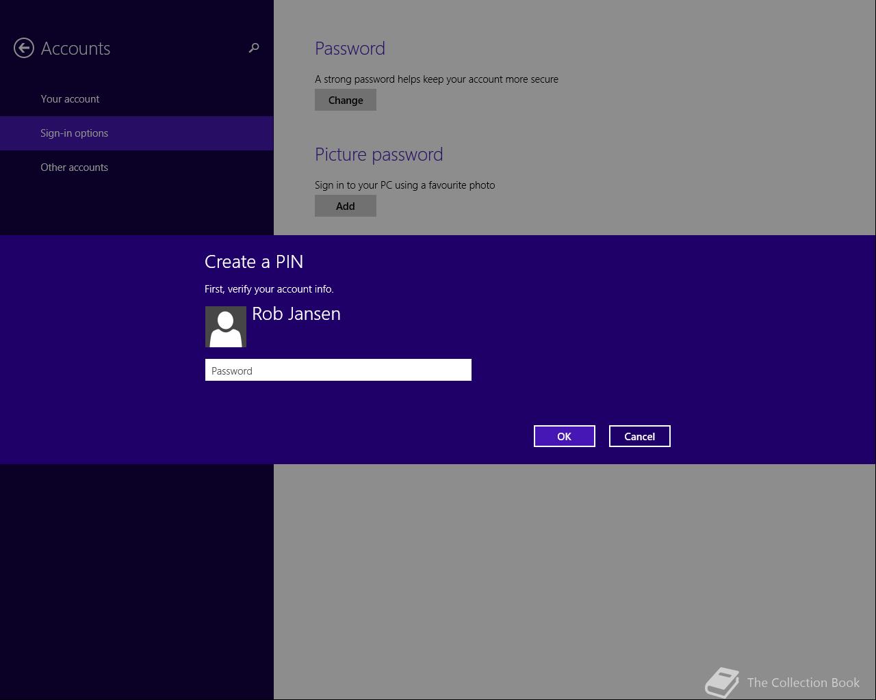Confirm the PIN dialog with OK
This screenshot has height=700, width=876.
tap(565, 436)
